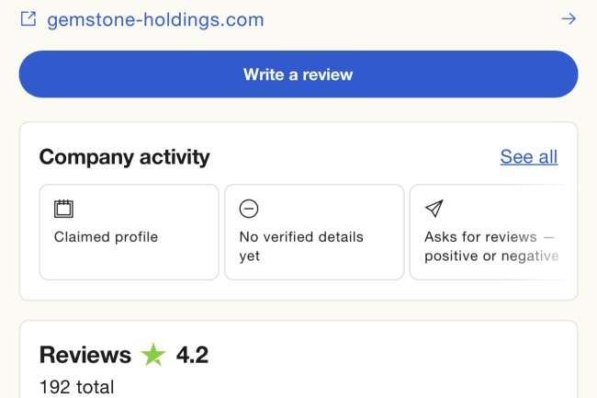597x398 pixels.
Task: Open the gemstone-holdings.com website link
Action: (155, 19)
